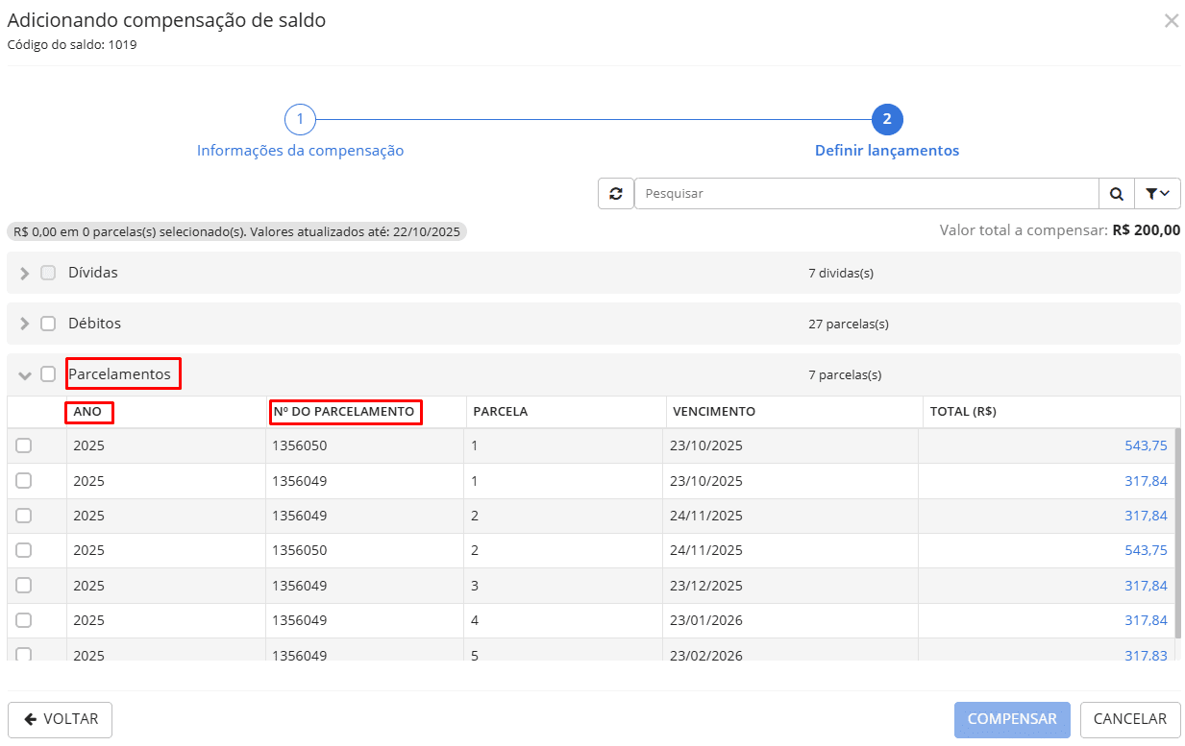
Task: Expand the Débitos group chevron
Action: [25, 324]
